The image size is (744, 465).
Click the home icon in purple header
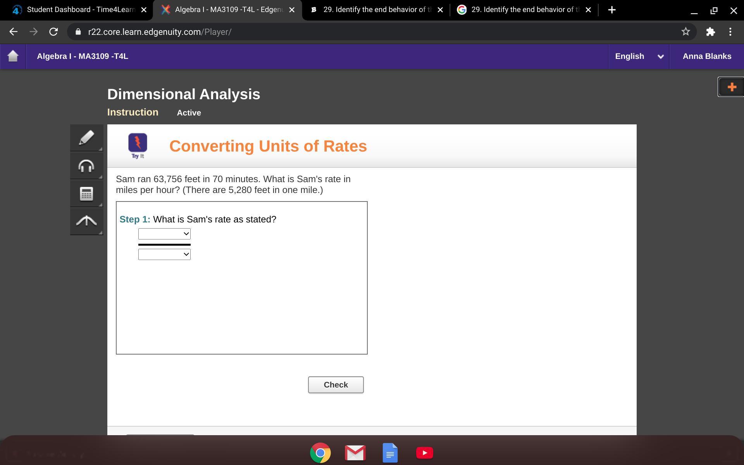pos(13,56)
